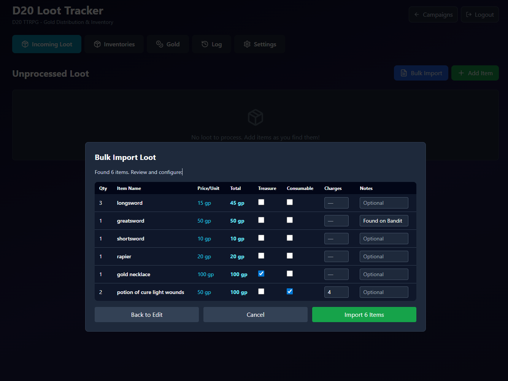Click the shortsword Notes input
The width and height of the screenshot is (508, 381).
384,239
